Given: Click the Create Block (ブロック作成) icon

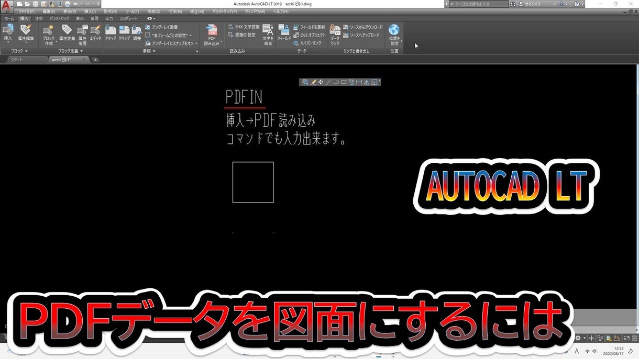Looking at the screenshot, I should click(x=48, y=35).
